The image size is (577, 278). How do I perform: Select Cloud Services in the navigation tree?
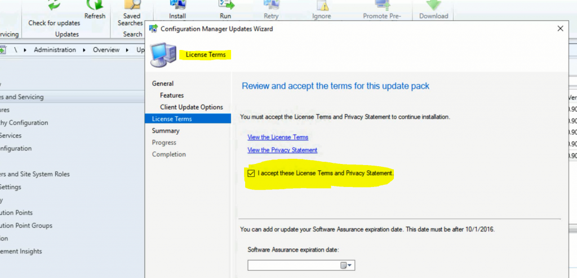(11, 136)
